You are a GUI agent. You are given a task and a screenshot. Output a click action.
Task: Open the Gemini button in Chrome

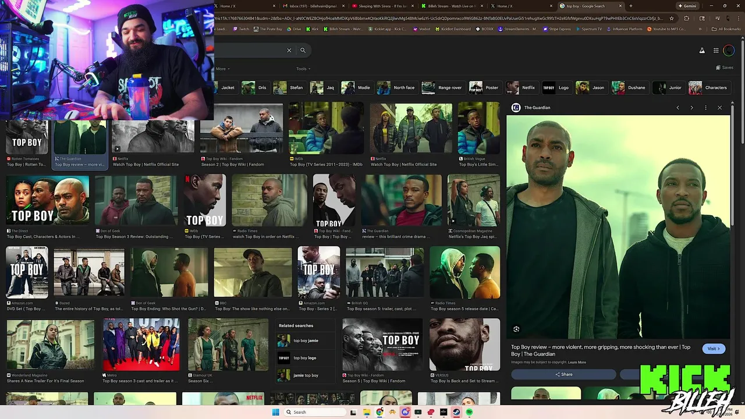coord(687,6)
